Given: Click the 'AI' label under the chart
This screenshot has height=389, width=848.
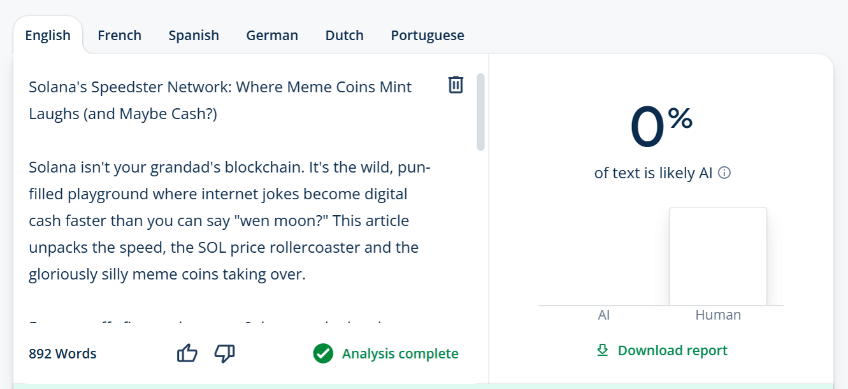Looking at the screenshot, I should click(x=604, y=315).
